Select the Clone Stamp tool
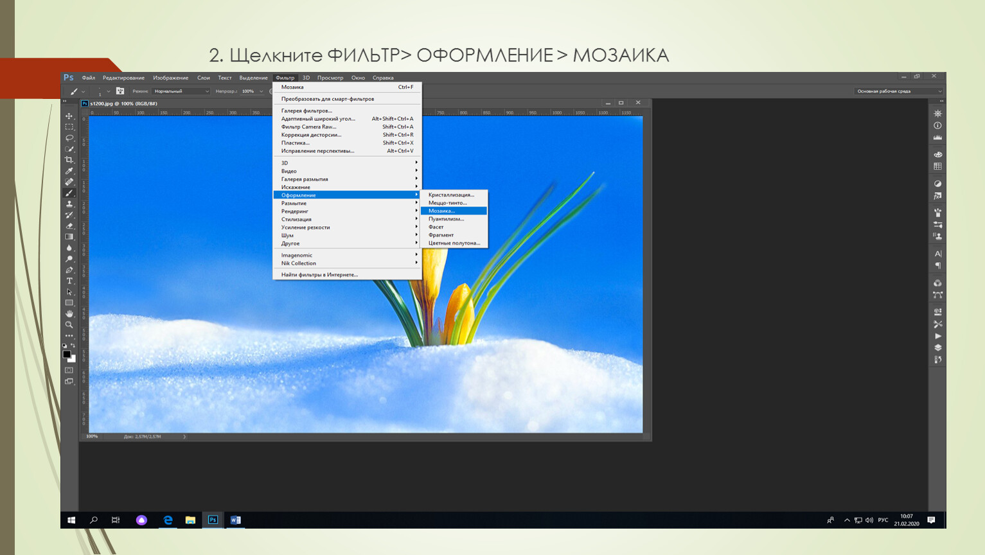Viewport: 985px width, 555px height. (69, 204)
